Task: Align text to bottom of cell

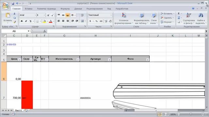Action: (x=68, y=15)
